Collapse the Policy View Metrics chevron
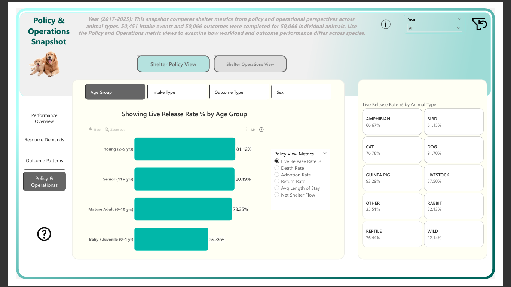The image size is (511, 287). pyautogui.click(x=325, y=153)
